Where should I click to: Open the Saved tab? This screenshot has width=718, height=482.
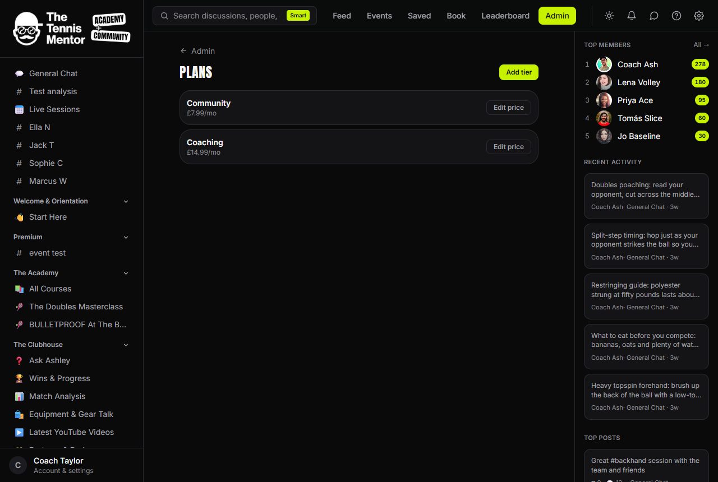(419, 16)
